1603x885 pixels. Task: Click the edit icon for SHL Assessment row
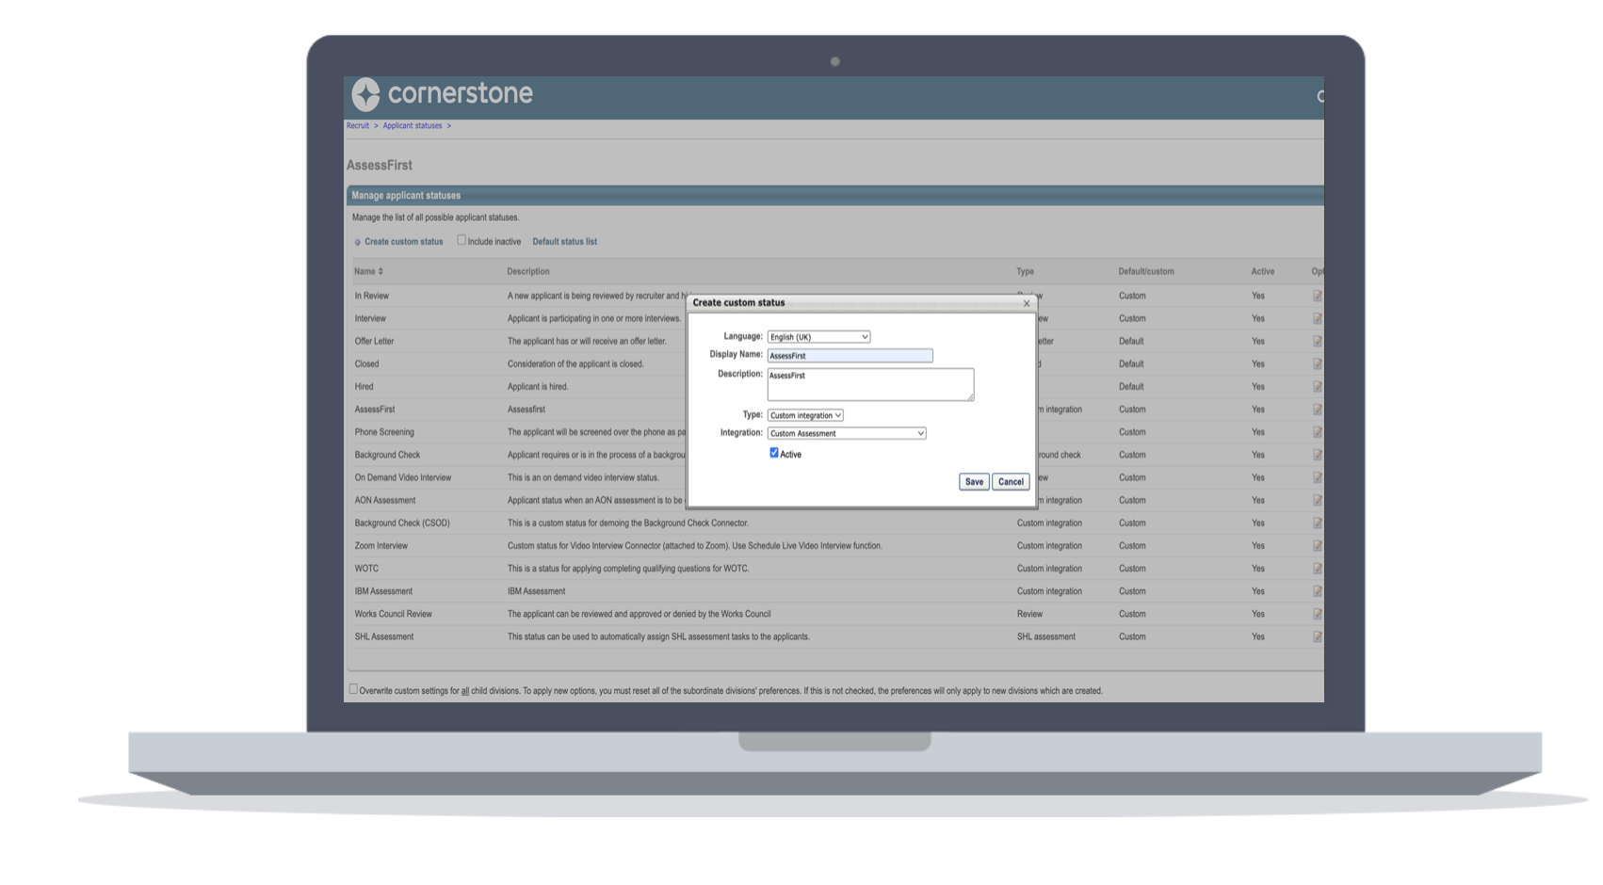pos(1317,636)
